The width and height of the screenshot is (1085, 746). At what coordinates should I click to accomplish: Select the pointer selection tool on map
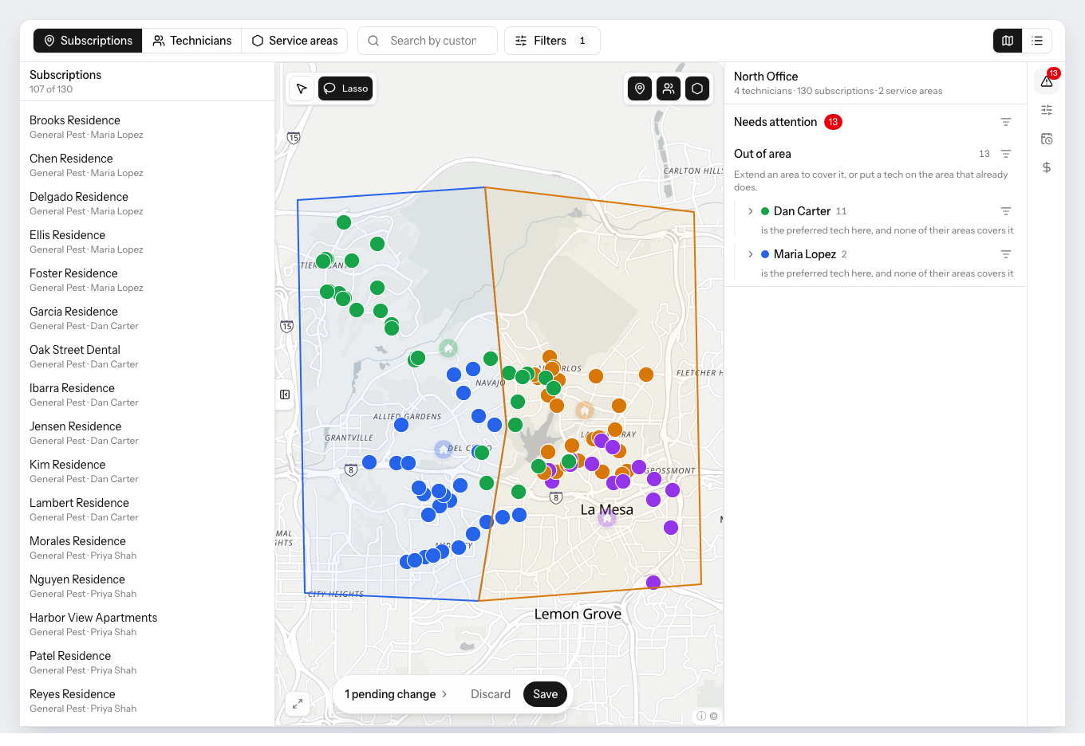click(x=302, y=88)
